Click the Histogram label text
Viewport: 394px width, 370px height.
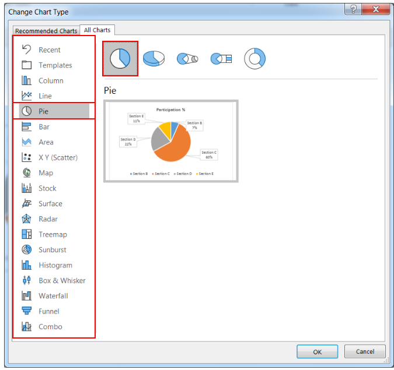(x=55, y=265)
